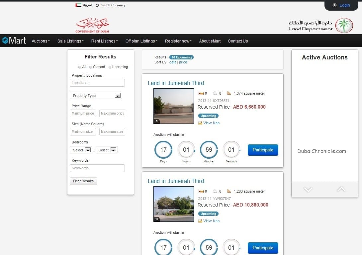
Task: Open the Government of Dubai logo
Action: coord(92,25)
